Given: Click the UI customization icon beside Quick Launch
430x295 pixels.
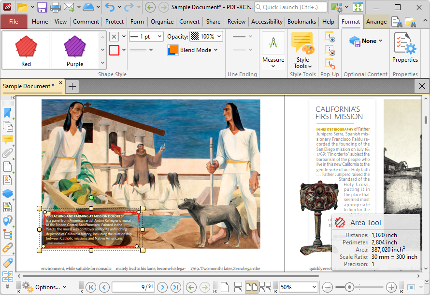Looking at the screenshot, I should [x=336, y=7].
